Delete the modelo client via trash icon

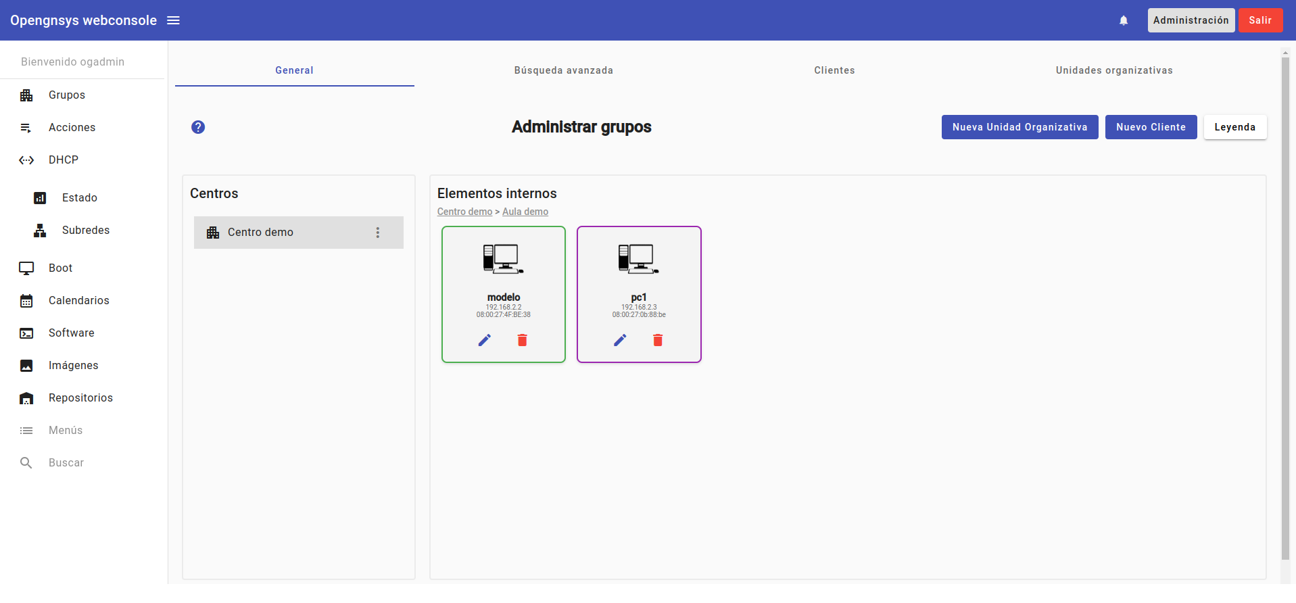point(522,340)
